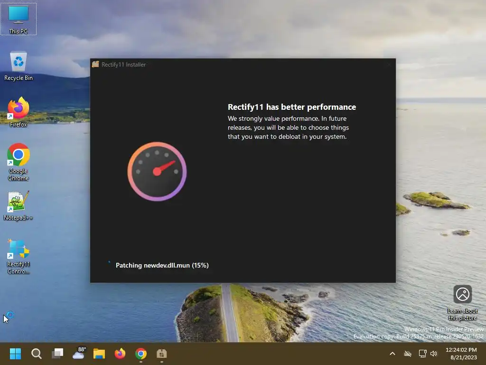Click the dimmed close button of Rectify11 Installer
This screenshot has width=486, height=365.
click(389, 65)
